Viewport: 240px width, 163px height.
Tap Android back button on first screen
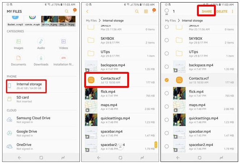coord(20,158)
